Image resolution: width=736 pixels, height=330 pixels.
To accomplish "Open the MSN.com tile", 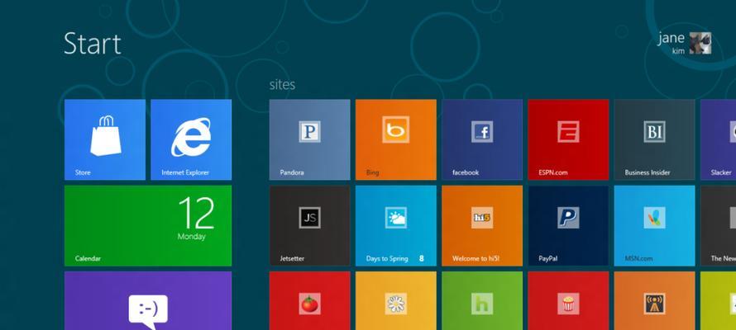I will pos(655,225).
